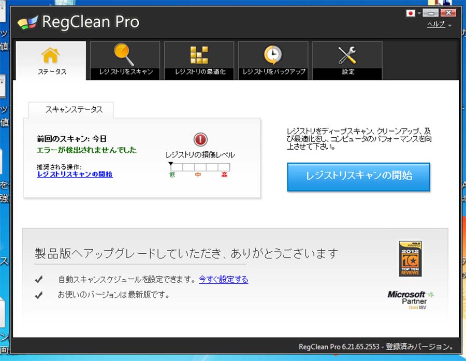The height and width of the screenshot is (361, 466).
Task: Expand the ヘルプ help menu
Action: [x=439, y=25]
